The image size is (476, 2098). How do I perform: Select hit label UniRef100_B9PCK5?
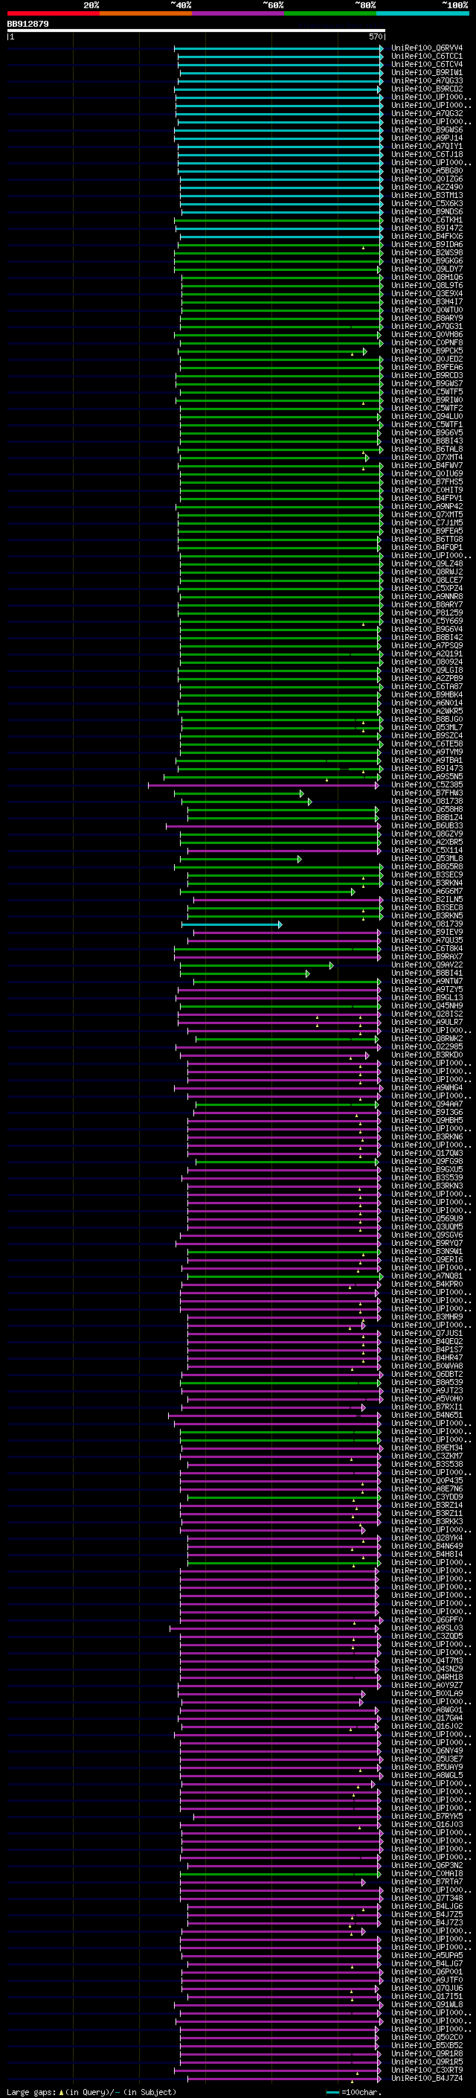click(426, 351)
